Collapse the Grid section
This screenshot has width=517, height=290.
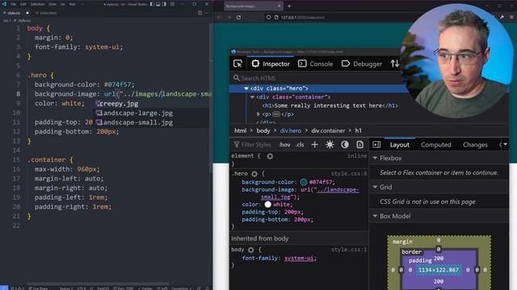[x=375, y=187]
